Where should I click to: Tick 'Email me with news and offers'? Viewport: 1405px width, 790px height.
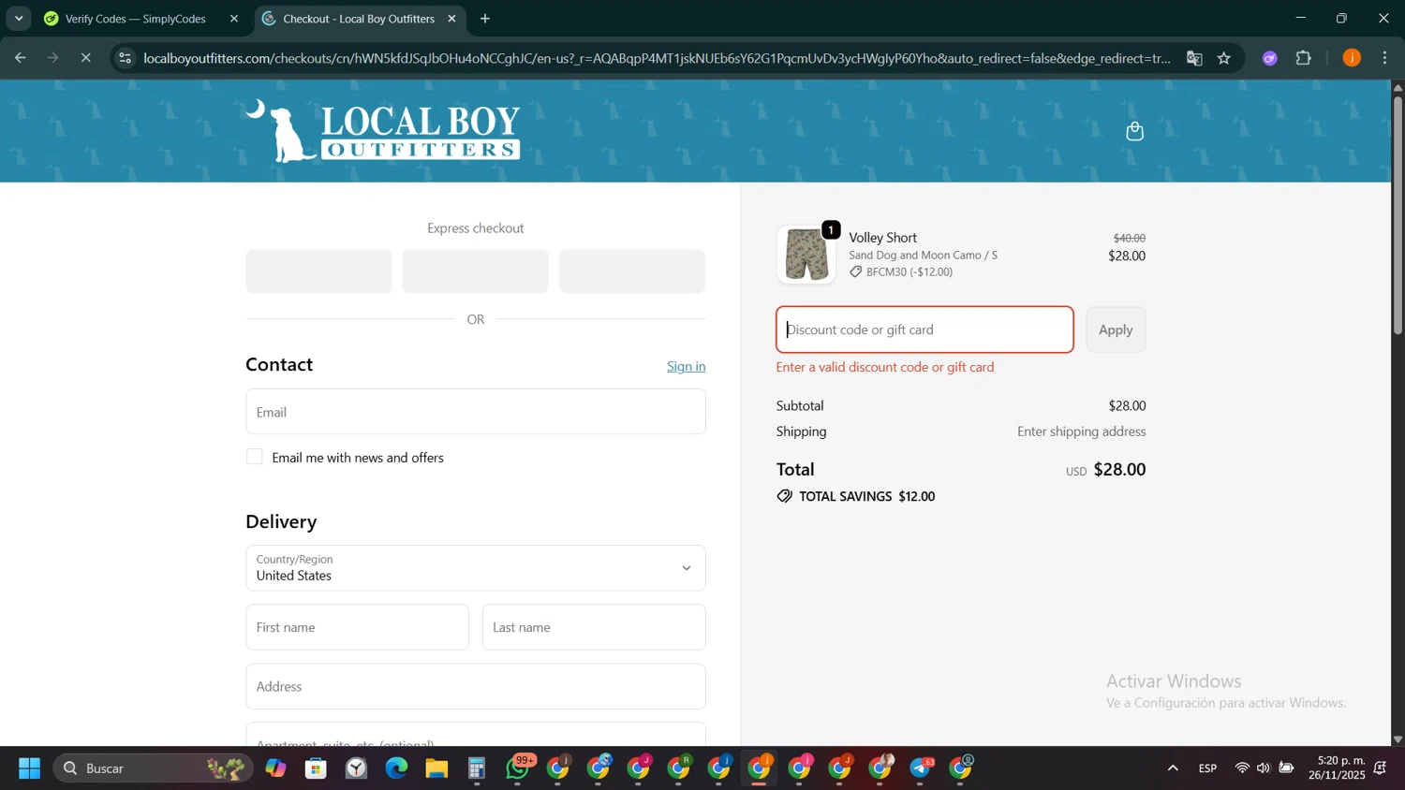tap(255, 457)
